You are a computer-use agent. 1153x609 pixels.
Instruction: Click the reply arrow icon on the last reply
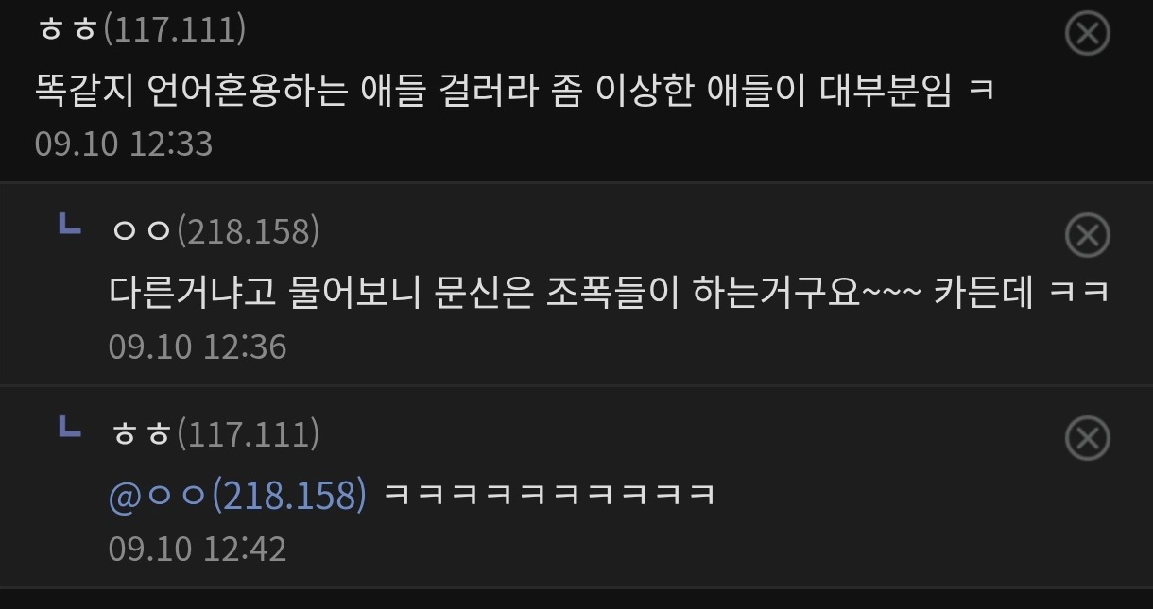[x=69, y=428]
